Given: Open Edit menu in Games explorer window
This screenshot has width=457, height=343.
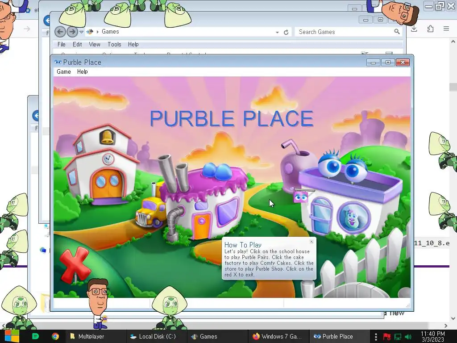Looking at the screenshot, I should [77, 44].
